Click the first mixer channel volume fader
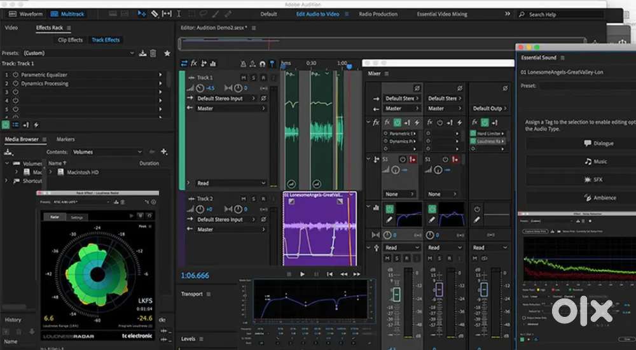Screen dimensions: 636x350 point(396,294)
